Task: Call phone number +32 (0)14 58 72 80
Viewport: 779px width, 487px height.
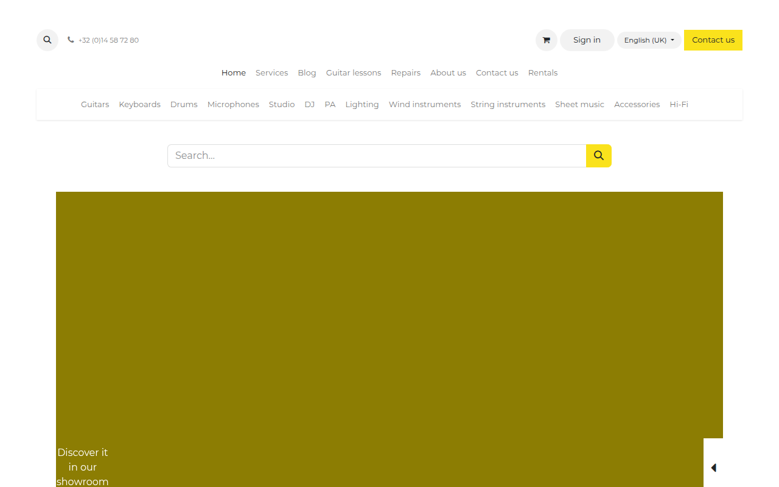Action: click(108, 40)
